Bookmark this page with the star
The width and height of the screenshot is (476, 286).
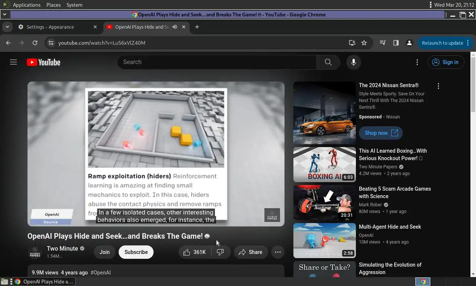point(364,43)
